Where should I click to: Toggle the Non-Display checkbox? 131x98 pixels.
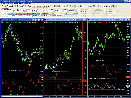pos(105,11)
